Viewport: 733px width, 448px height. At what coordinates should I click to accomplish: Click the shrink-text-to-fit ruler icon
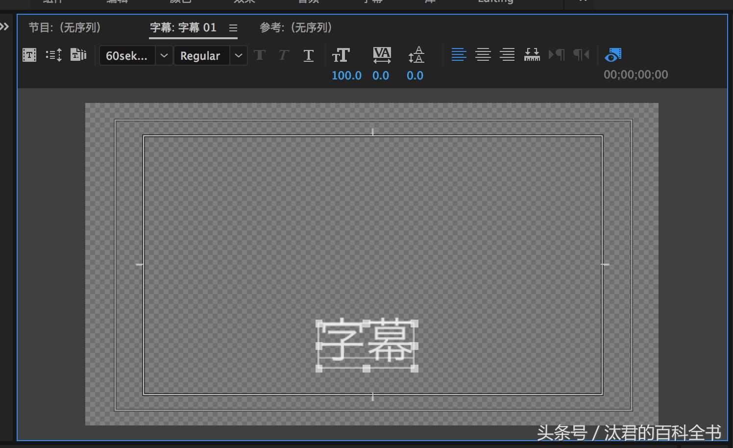[532, 55]
